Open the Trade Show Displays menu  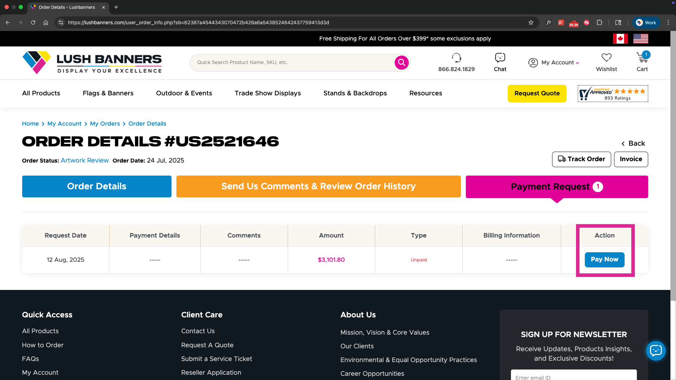tap(268, 93)
